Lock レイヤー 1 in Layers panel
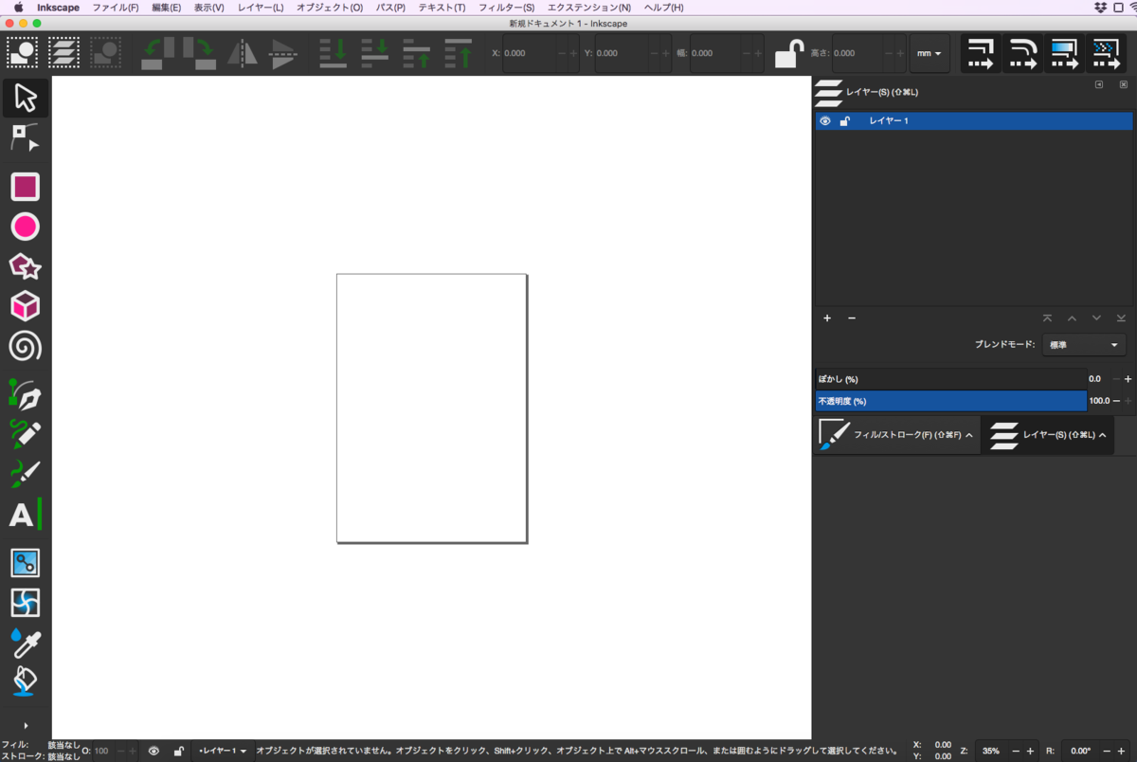 click(x=844, y=121)
